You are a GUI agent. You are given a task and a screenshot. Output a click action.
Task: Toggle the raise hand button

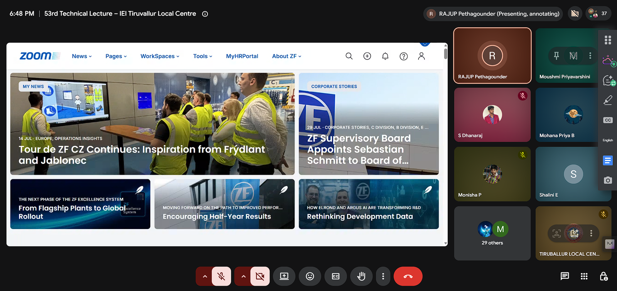(x=361, y=276)
